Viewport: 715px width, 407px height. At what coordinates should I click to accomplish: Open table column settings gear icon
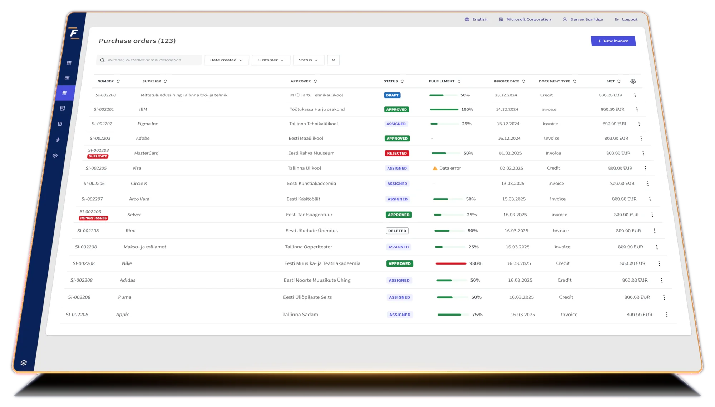[x=633, y=81]
